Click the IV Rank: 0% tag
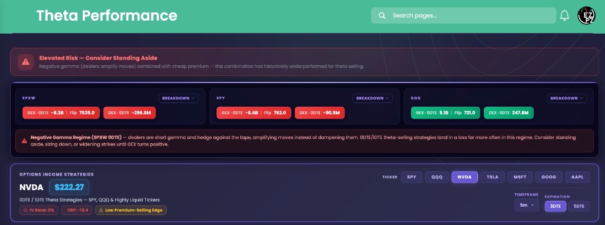This screenshot has height=225, width=605. tap(39, 210)
